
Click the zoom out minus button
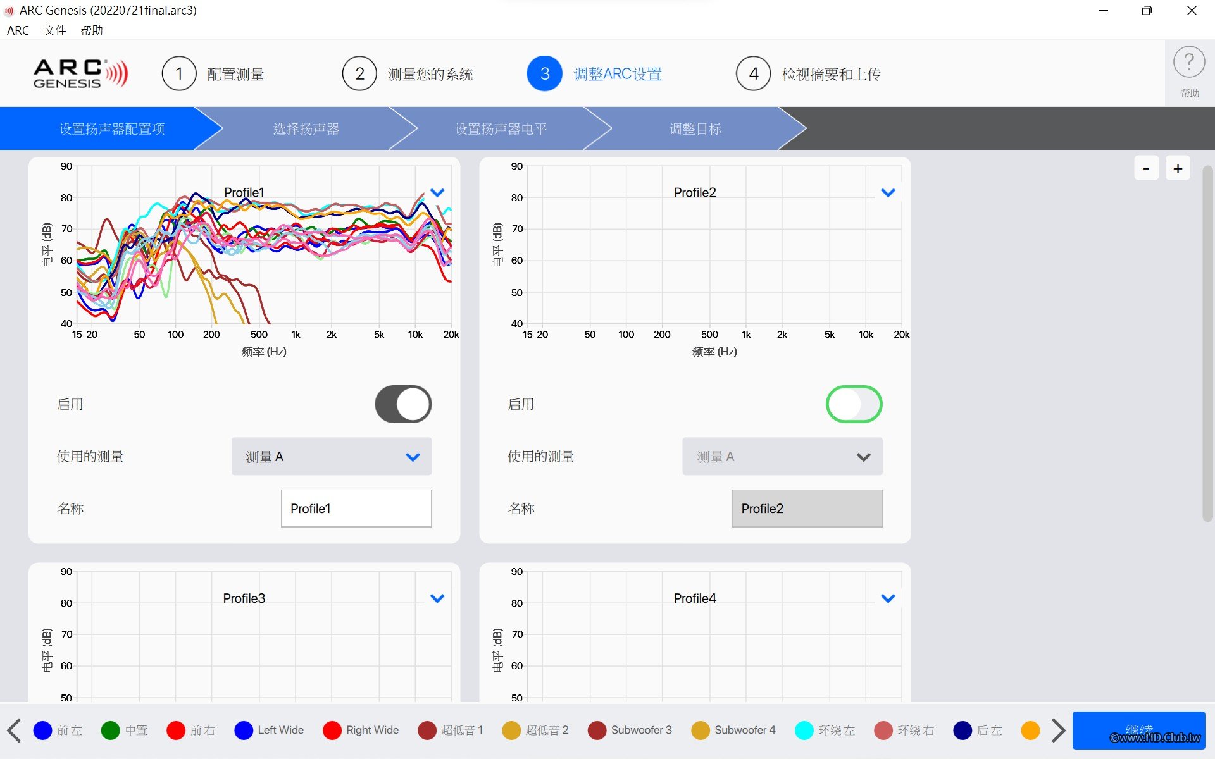(1146, 168)
